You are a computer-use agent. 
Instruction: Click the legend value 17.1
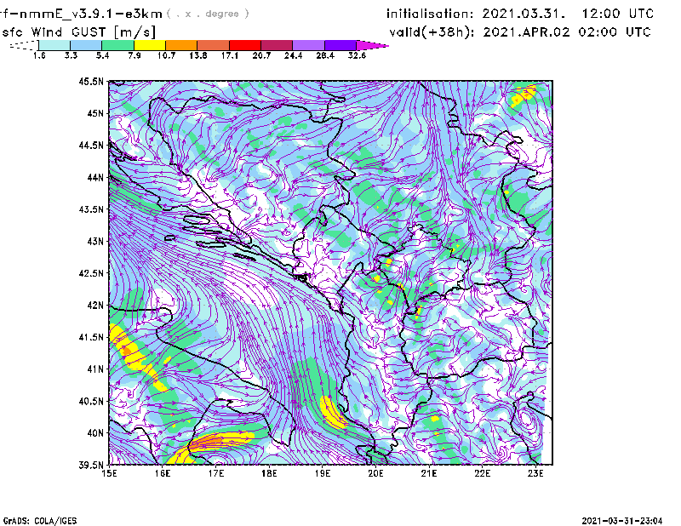230,55
